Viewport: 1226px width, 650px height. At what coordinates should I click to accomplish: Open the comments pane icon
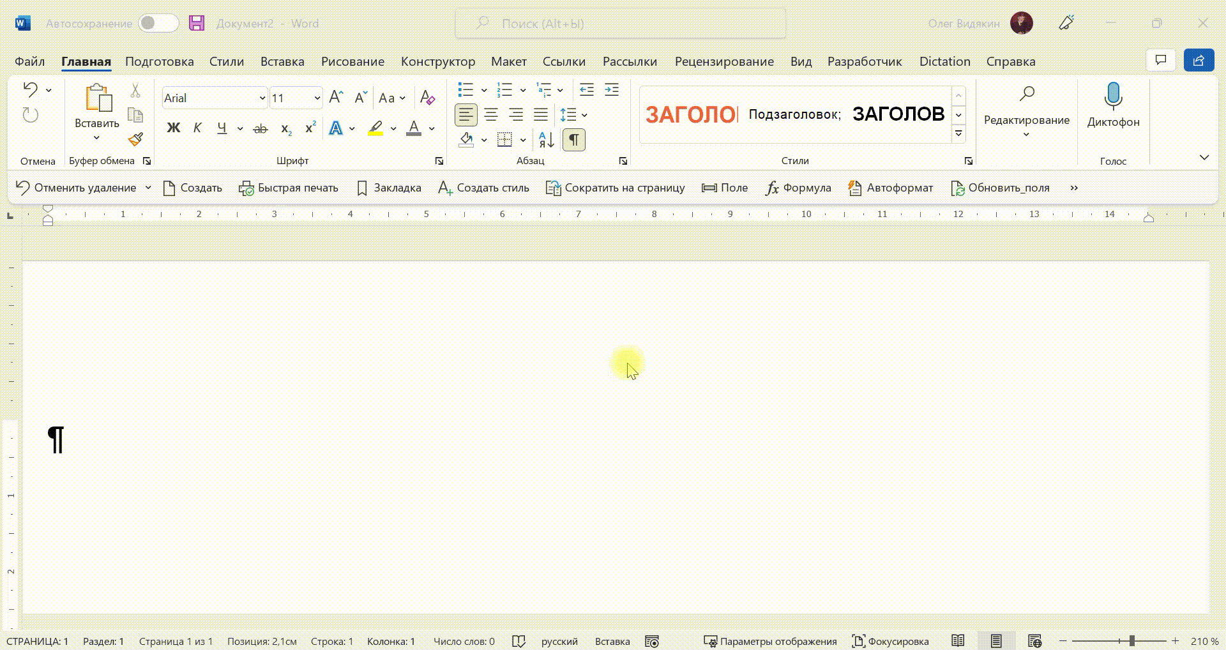[1161, 60]
